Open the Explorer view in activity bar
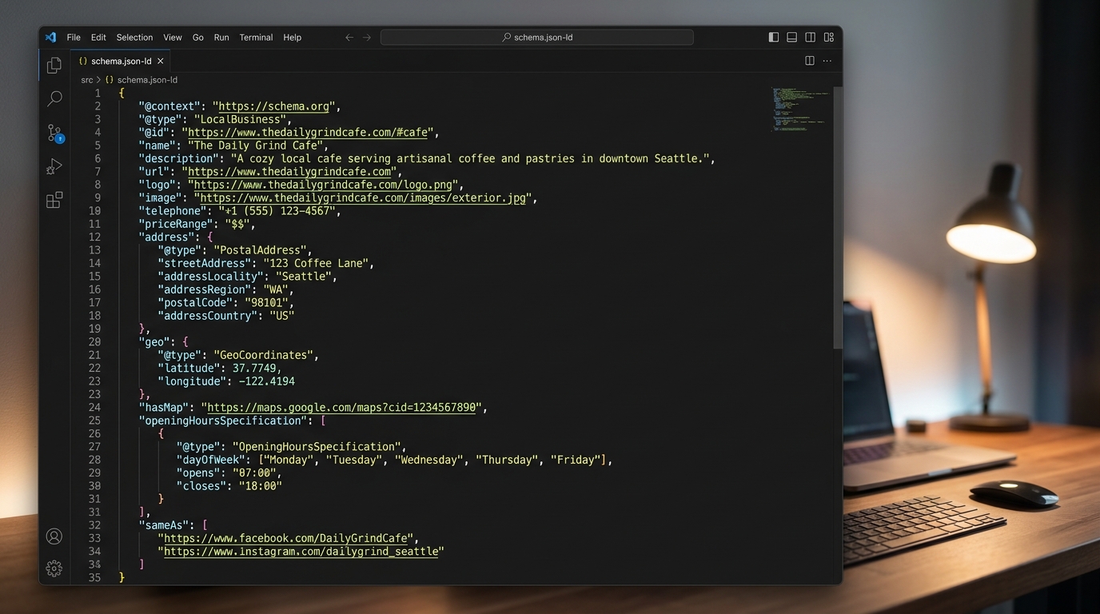Image resolution: width=1100 pixels, height=614 pixels. (x=54, y=66)
